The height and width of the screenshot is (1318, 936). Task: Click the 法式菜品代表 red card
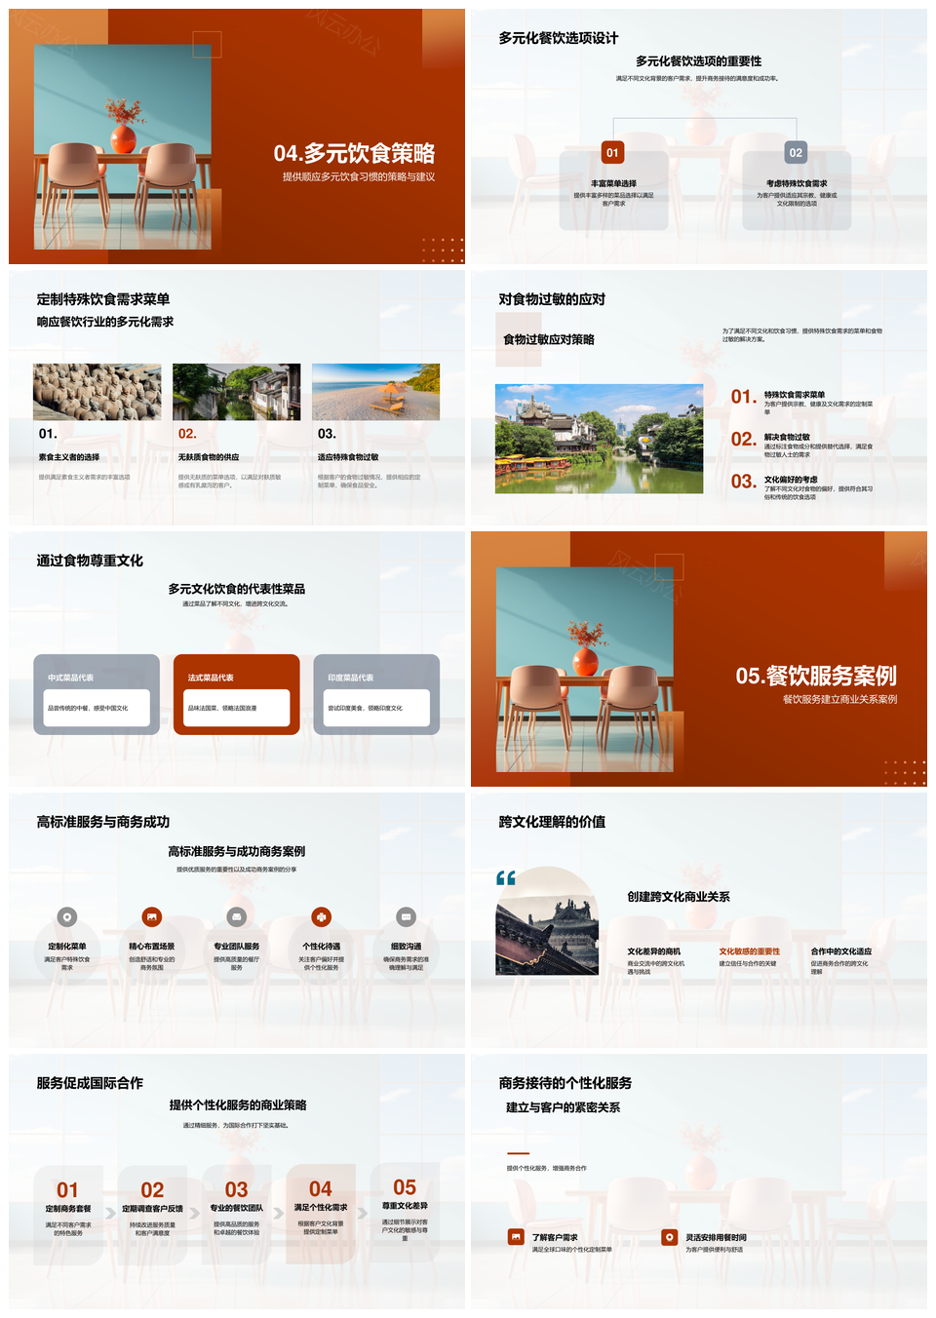(x=237, y=694)
